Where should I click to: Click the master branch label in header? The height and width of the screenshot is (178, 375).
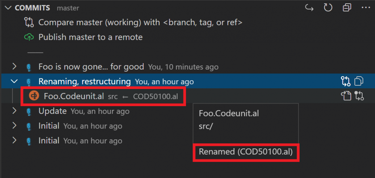pos(68,8)
